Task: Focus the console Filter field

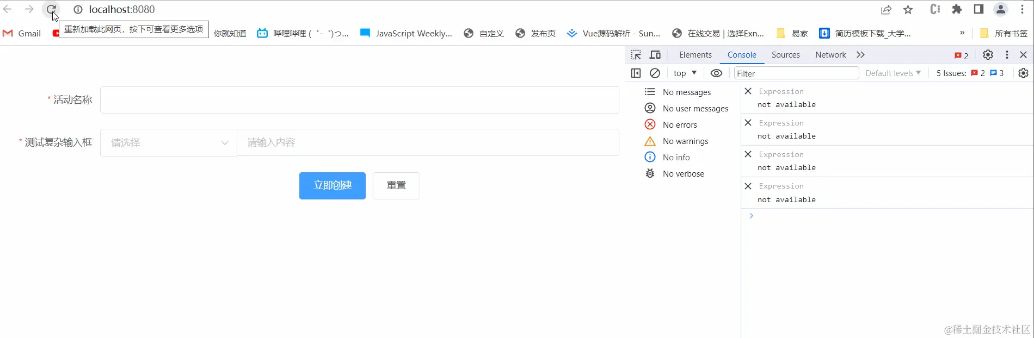Action: click(x=796, y=73)
